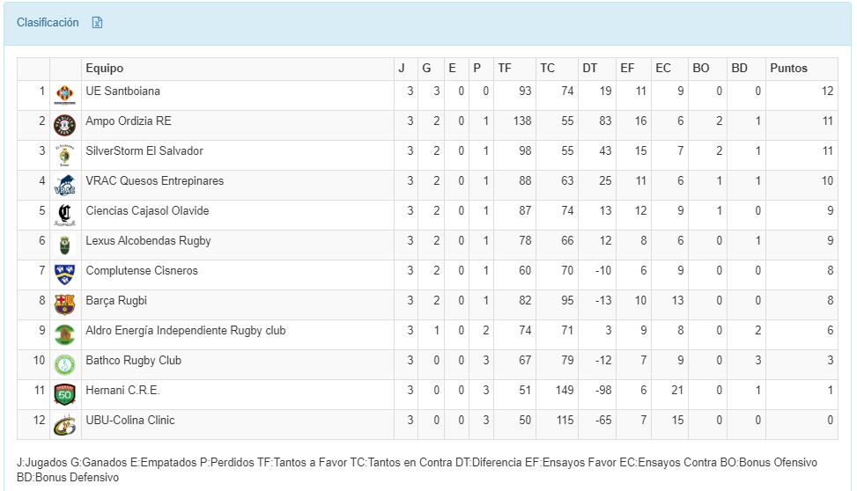Click the Bathco Rugby Club badge
The height and width of the screenshot is (491, 857).
pyautogui.click(x=64, y=363)
